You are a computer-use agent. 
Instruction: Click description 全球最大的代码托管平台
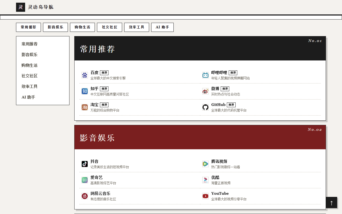click(x=229, y=110)
